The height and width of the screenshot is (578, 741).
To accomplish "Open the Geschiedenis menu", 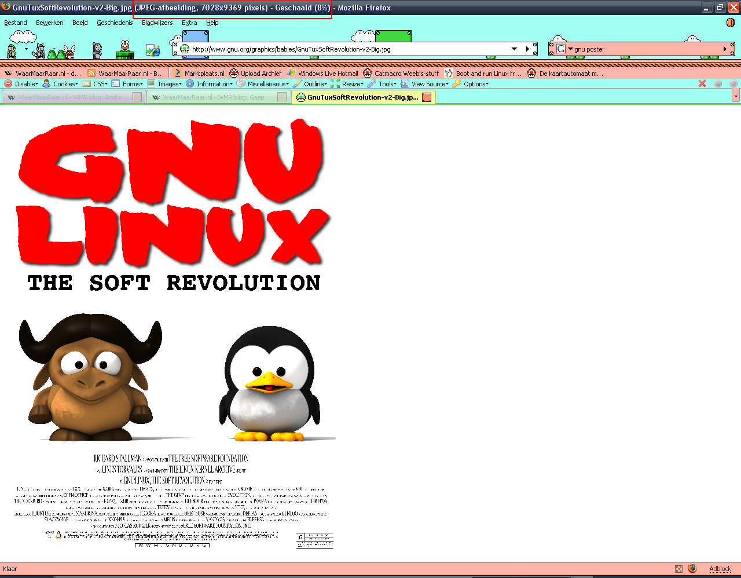I will [115, 23].
